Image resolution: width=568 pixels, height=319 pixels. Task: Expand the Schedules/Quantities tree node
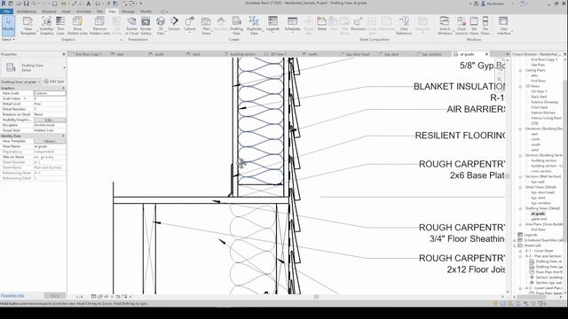pos(515,240)
